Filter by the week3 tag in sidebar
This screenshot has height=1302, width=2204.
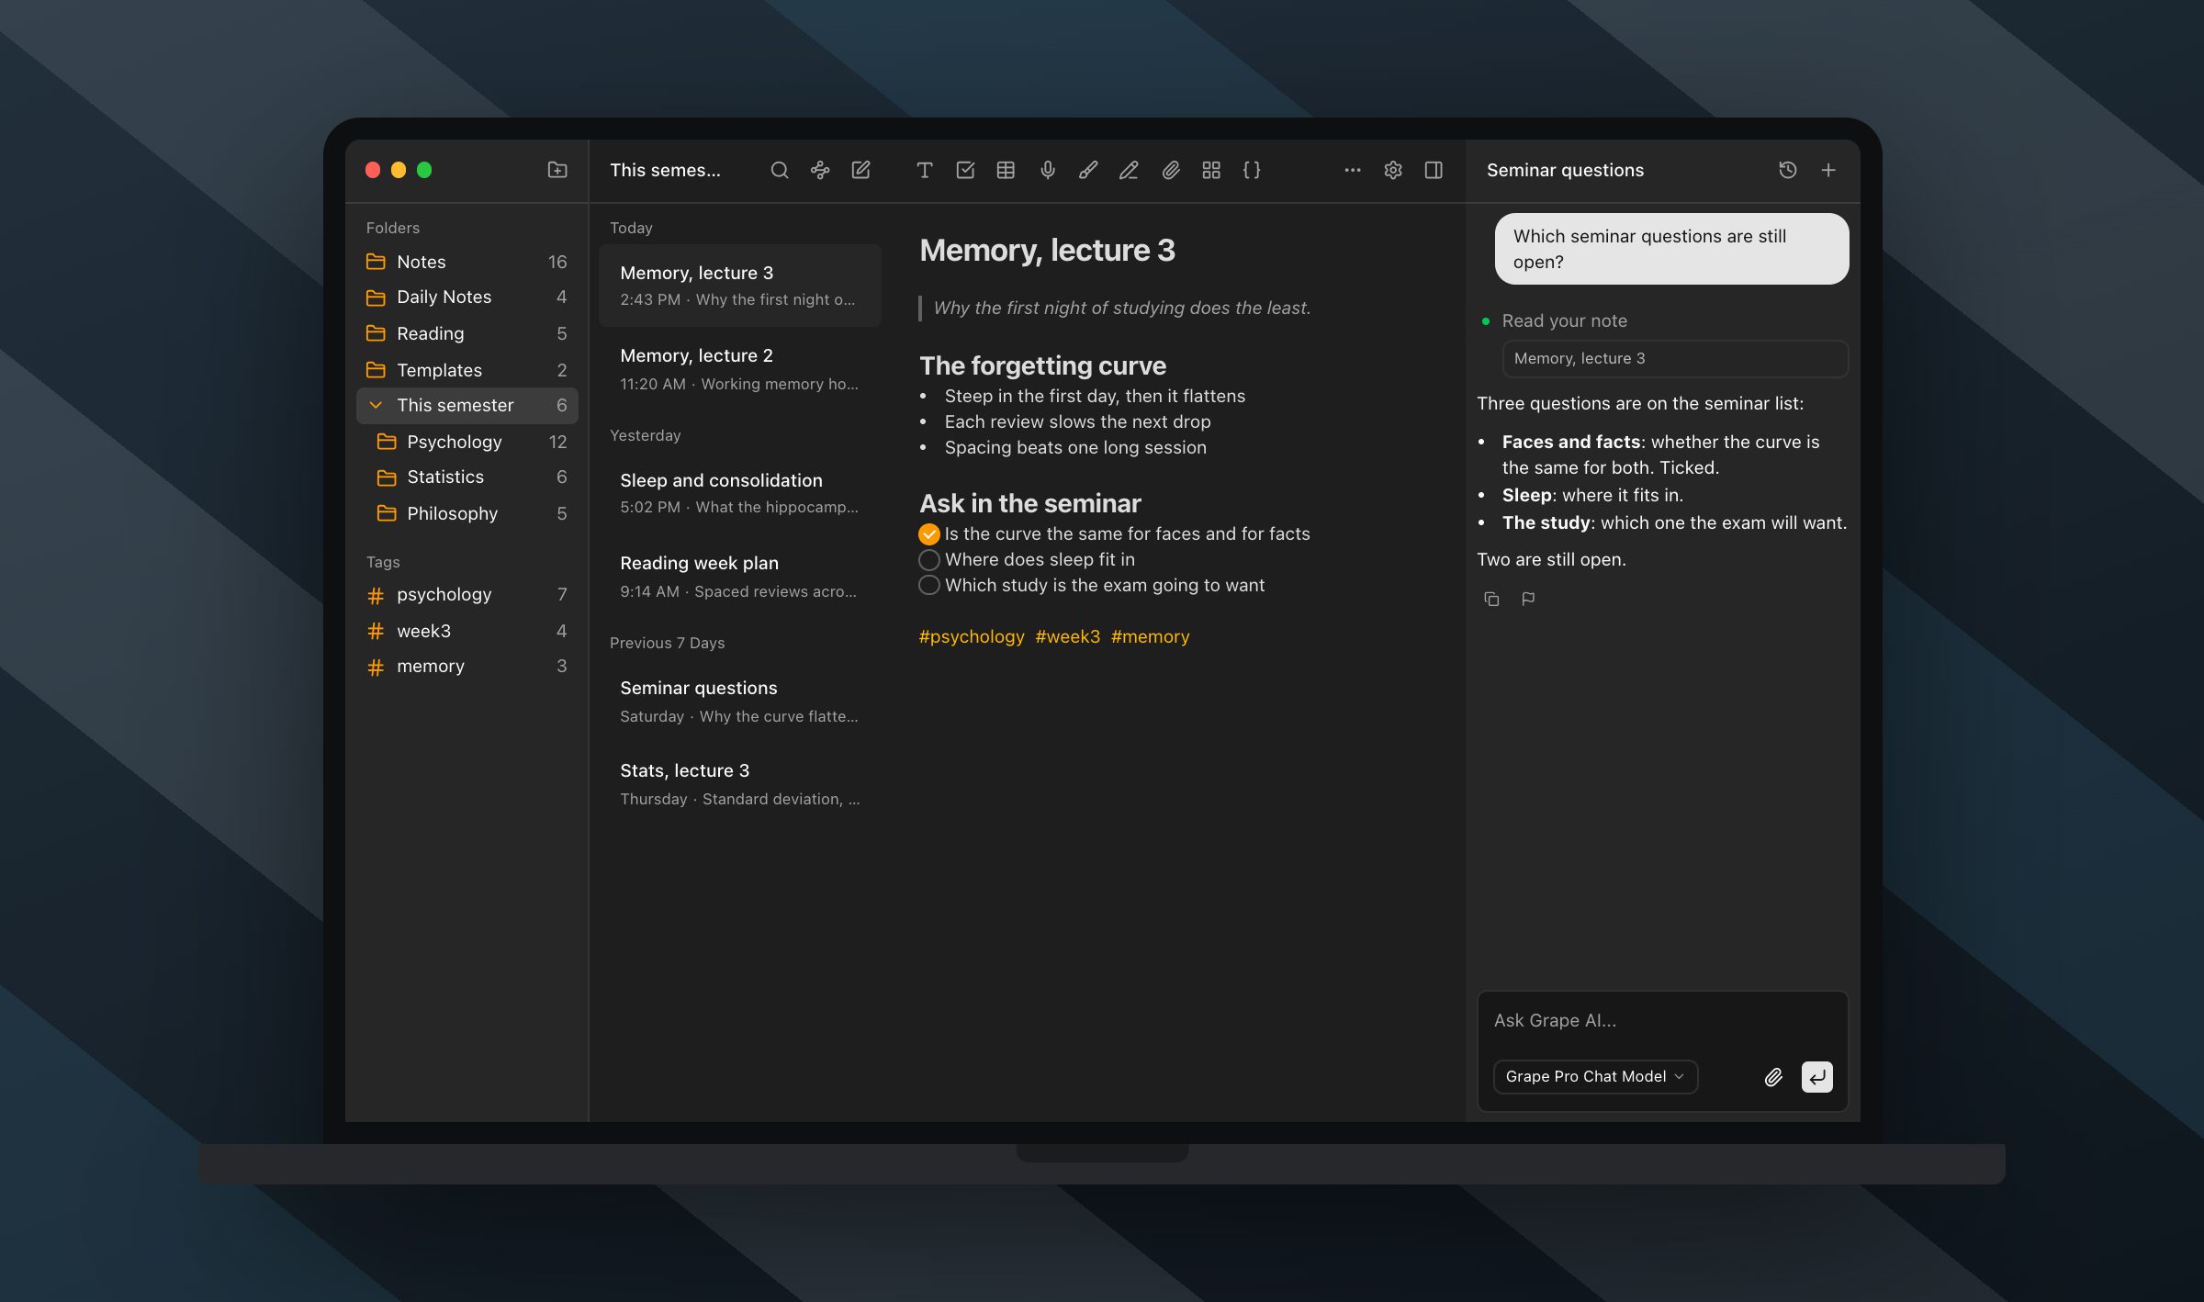tap(467, 631)
